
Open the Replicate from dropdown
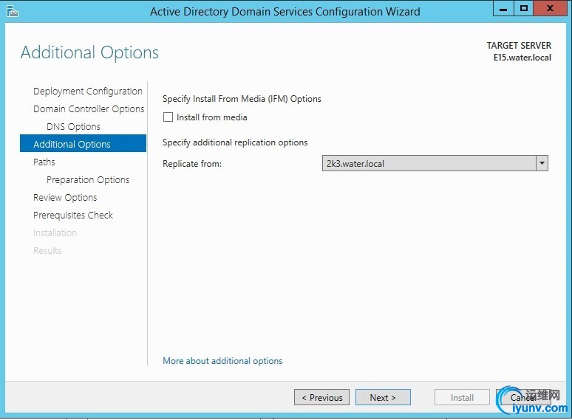point(542,163)
